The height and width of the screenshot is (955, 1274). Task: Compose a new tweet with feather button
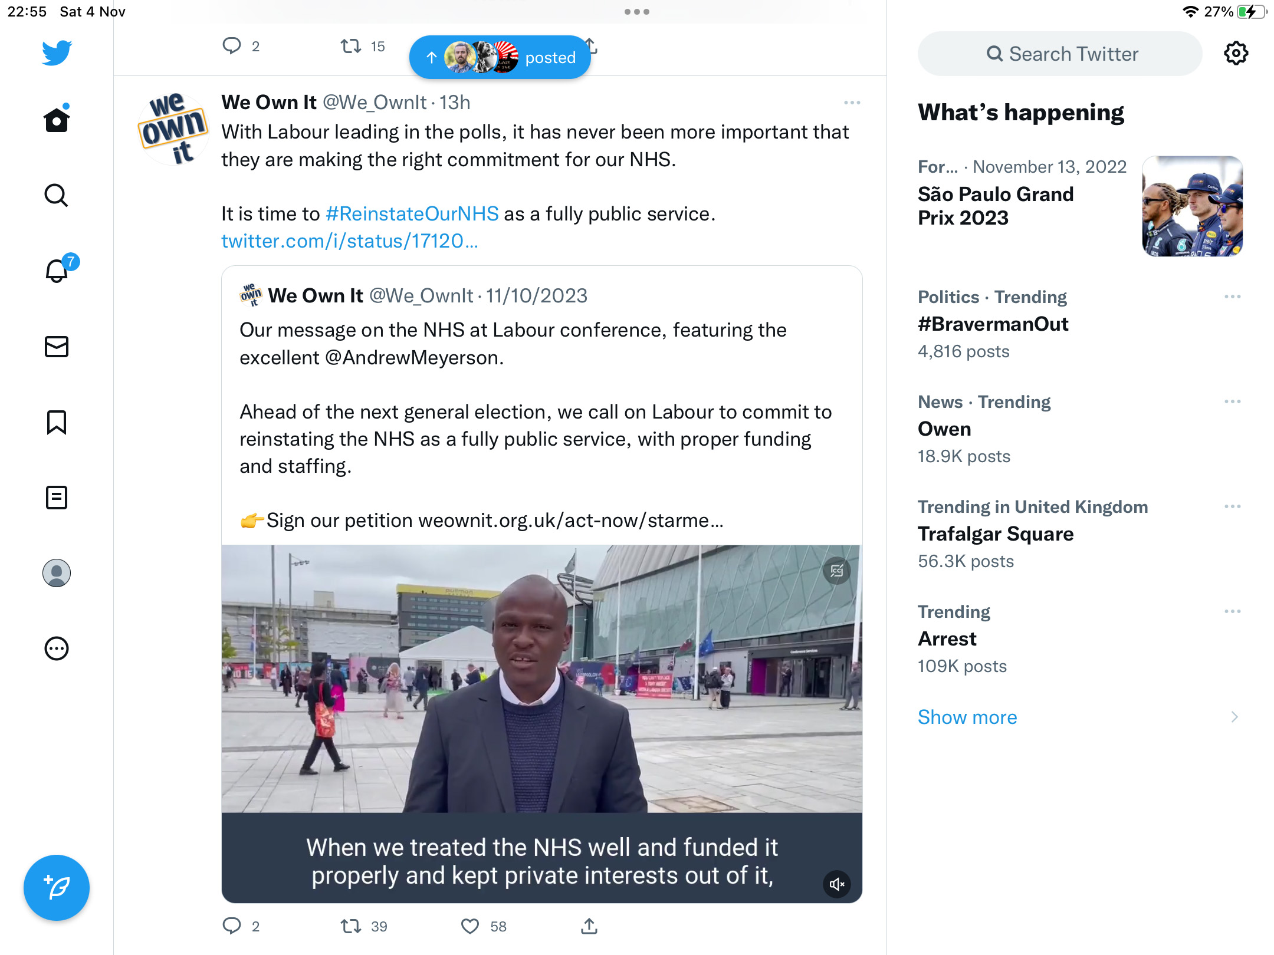tap(57, 887)
